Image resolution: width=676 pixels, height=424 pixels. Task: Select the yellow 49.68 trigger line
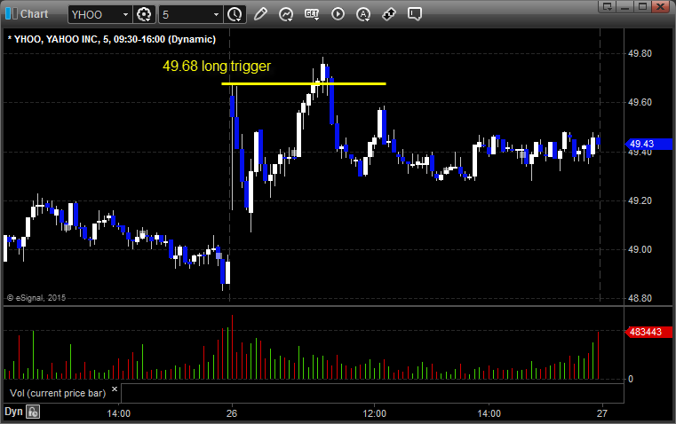[304, 83]
